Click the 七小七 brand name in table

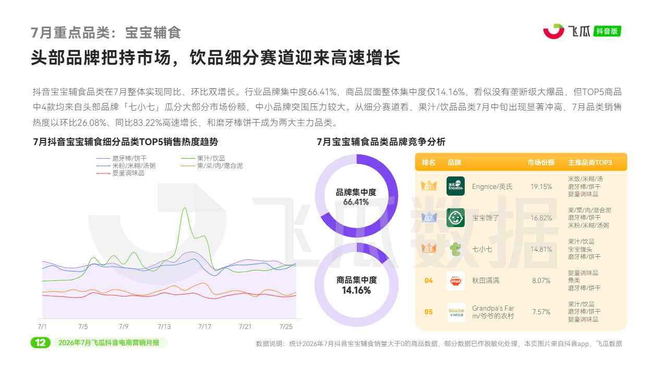click(482, 249)
